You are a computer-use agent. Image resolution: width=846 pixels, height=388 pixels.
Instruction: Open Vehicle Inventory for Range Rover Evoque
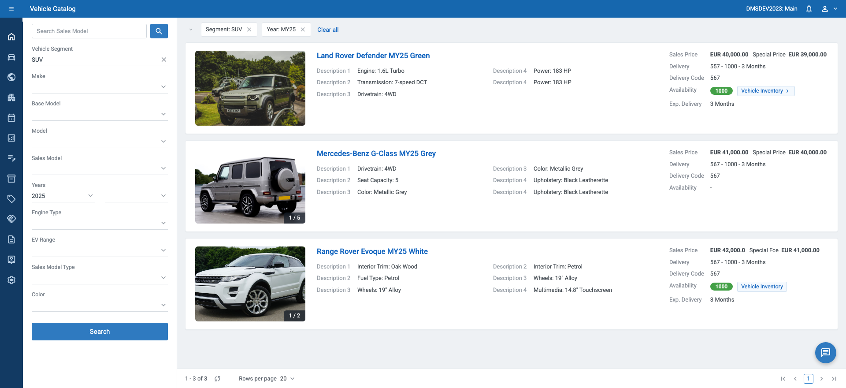(x=762, y=287)
